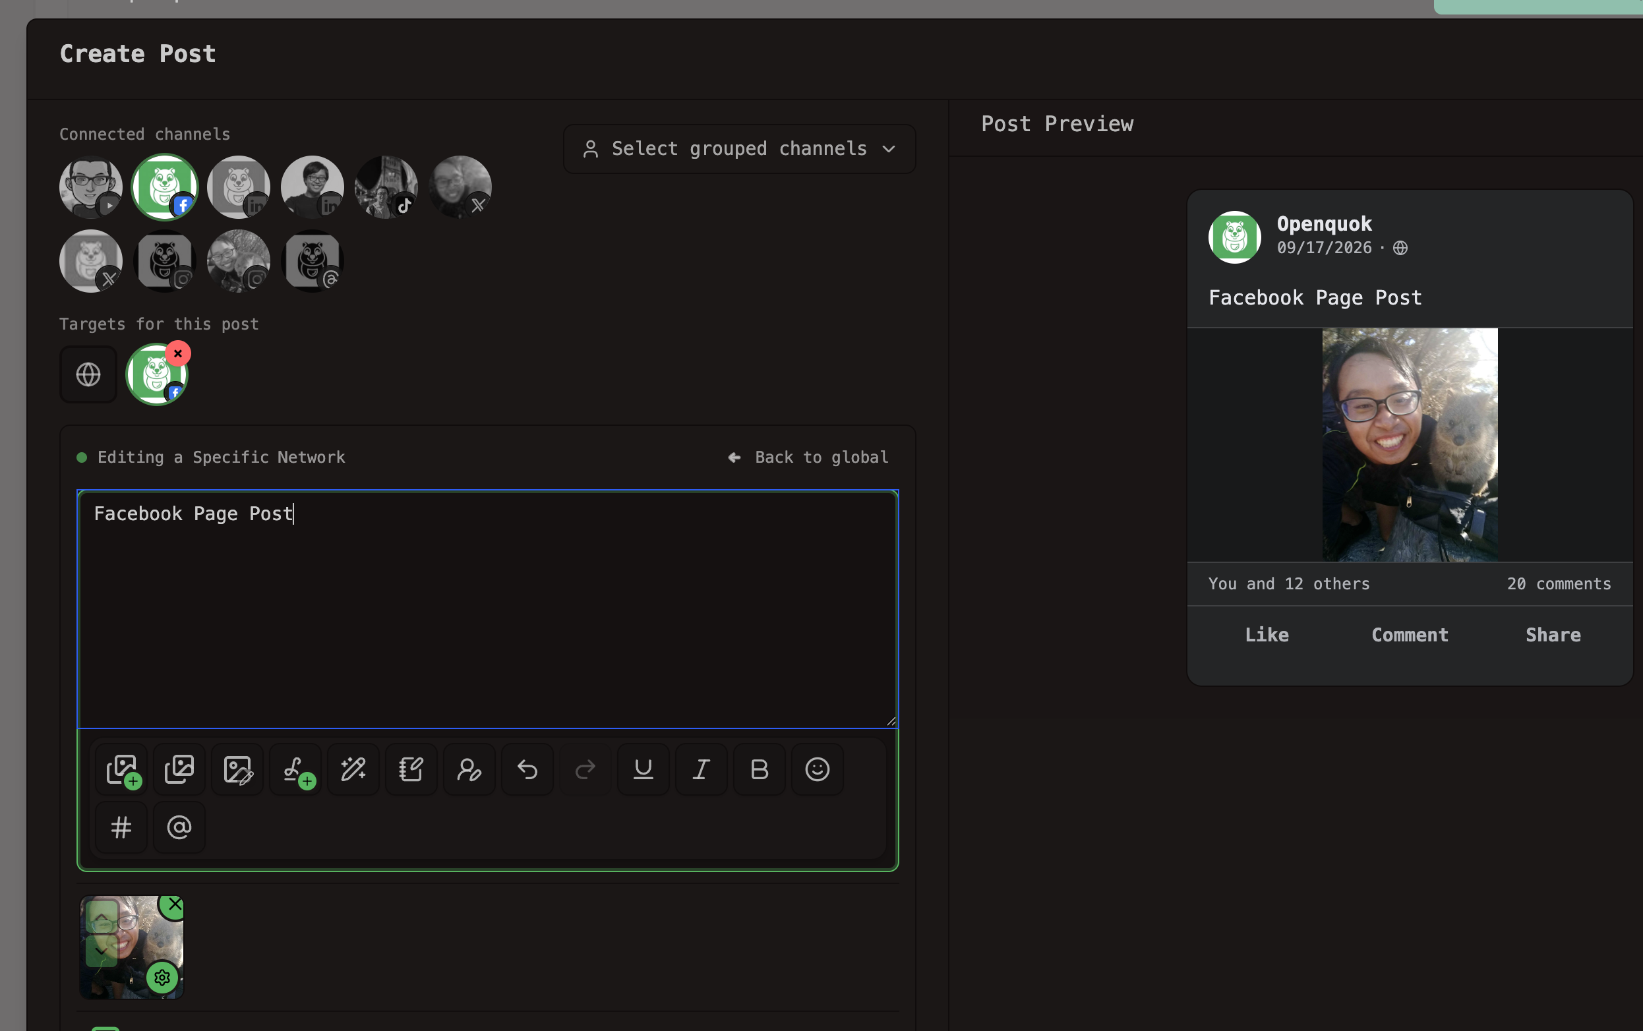Click Back to global link
The width and height of the screenshot is (1643, 1031).
(x=809, y=457)
